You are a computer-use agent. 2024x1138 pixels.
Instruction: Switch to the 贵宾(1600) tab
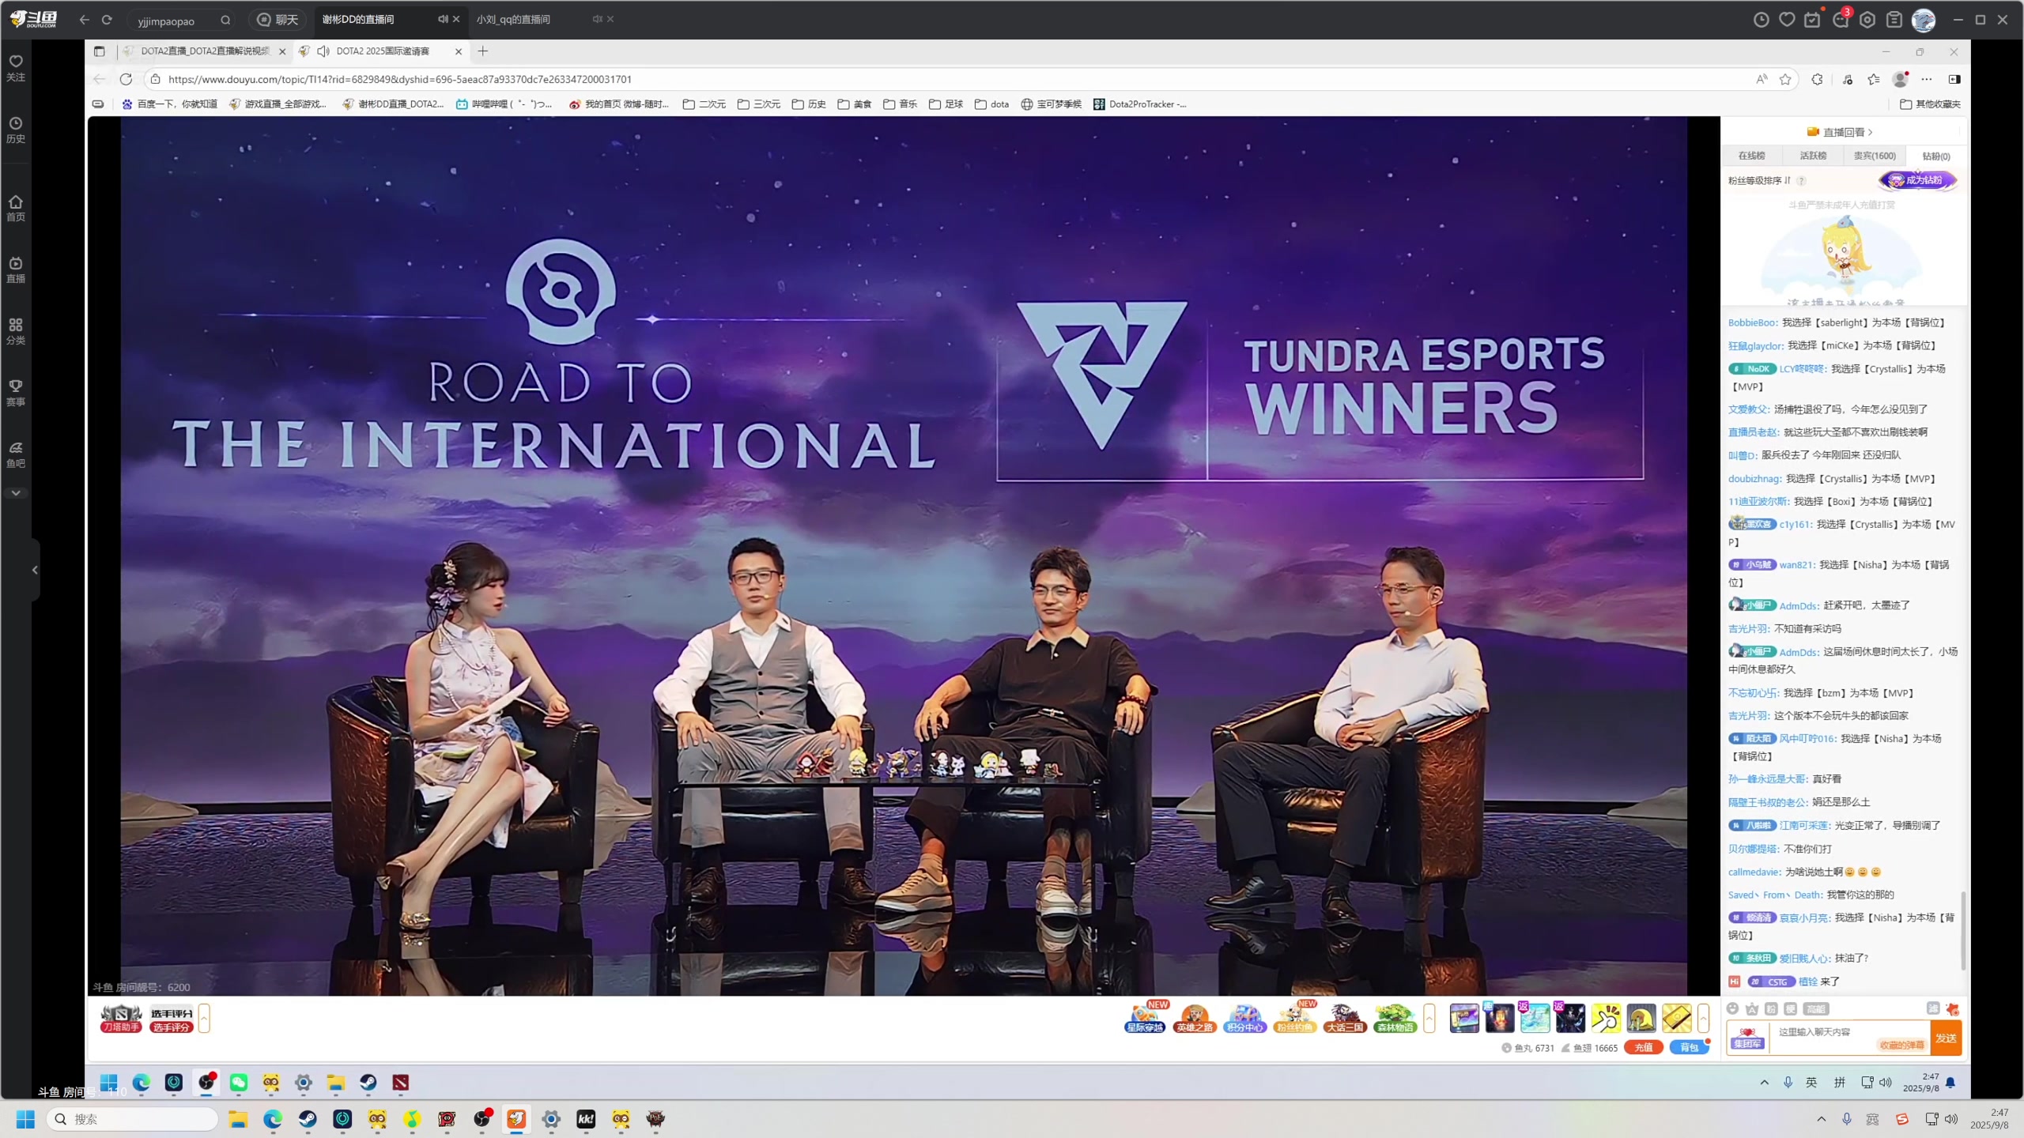pos(1875,156)
